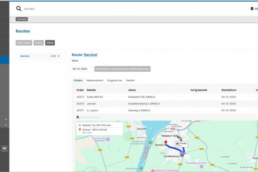Click the car travel-time icon on map
258x172 pixels.
178,143
